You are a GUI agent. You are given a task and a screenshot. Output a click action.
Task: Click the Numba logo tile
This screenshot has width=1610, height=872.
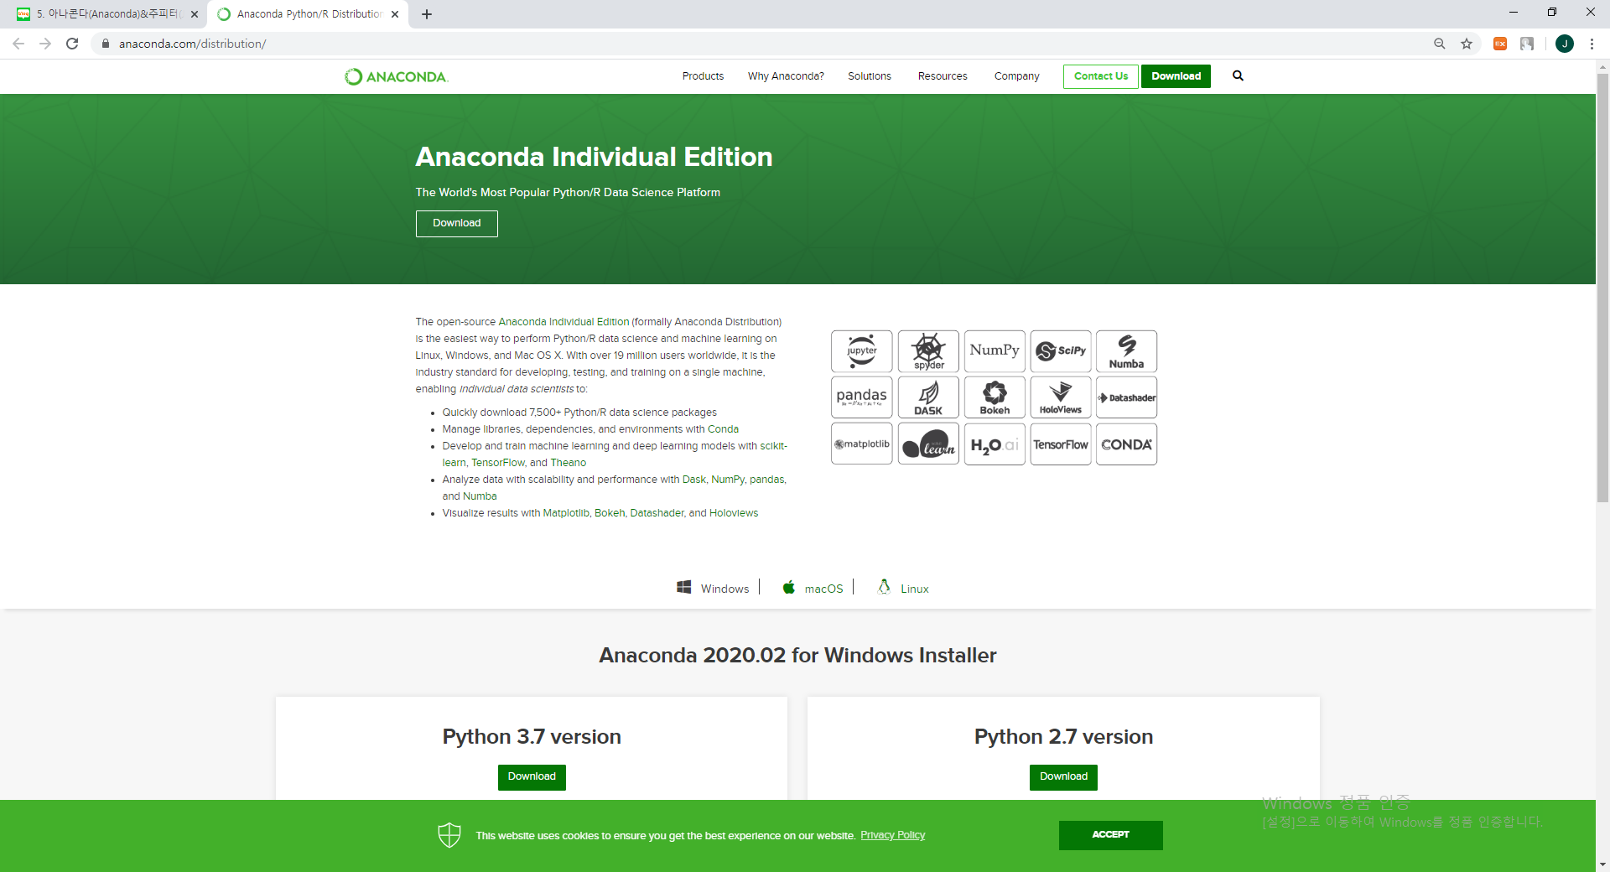(1126, 351)
